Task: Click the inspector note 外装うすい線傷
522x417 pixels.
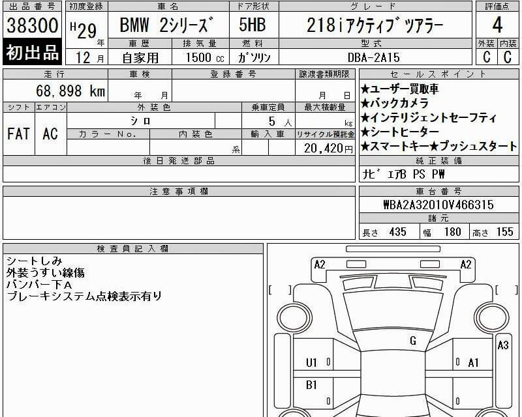Action: (45, 273)
